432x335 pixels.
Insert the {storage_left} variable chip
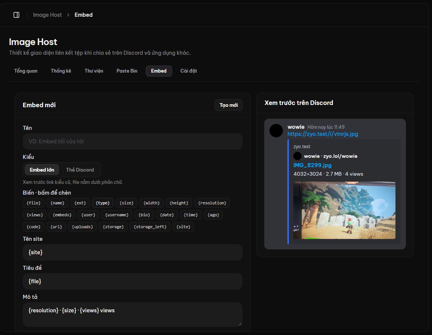(x=150, y=227)
